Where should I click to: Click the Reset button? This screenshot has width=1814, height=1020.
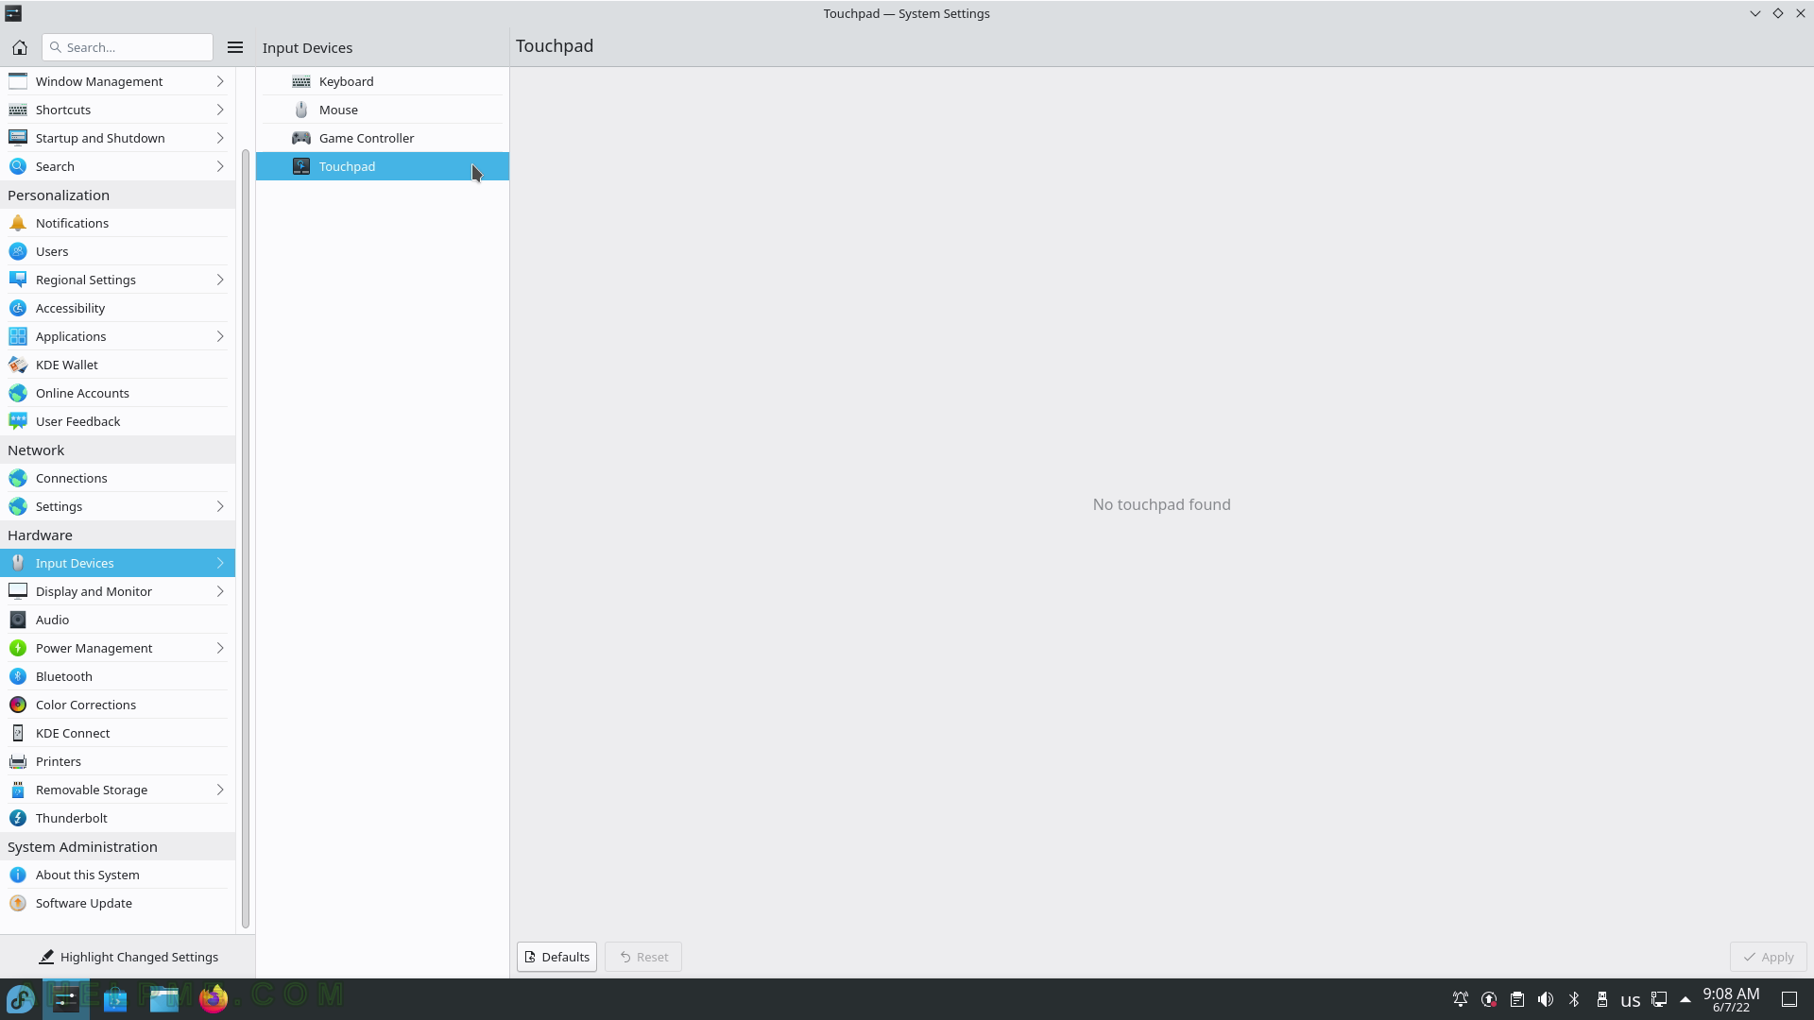(x=643, y=957)
